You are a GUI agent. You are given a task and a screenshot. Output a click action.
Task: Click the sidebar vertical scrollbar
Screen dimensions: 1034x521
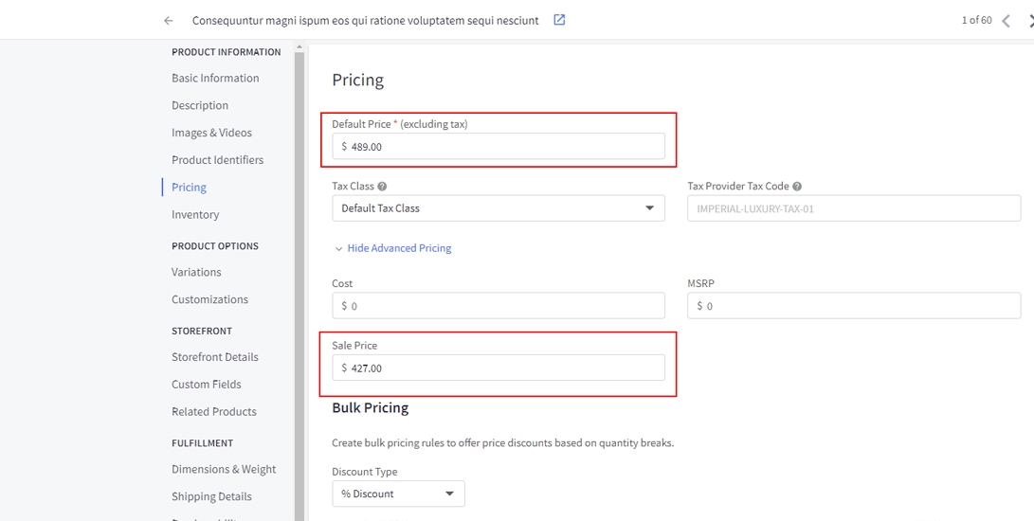[x=299, y=284]
